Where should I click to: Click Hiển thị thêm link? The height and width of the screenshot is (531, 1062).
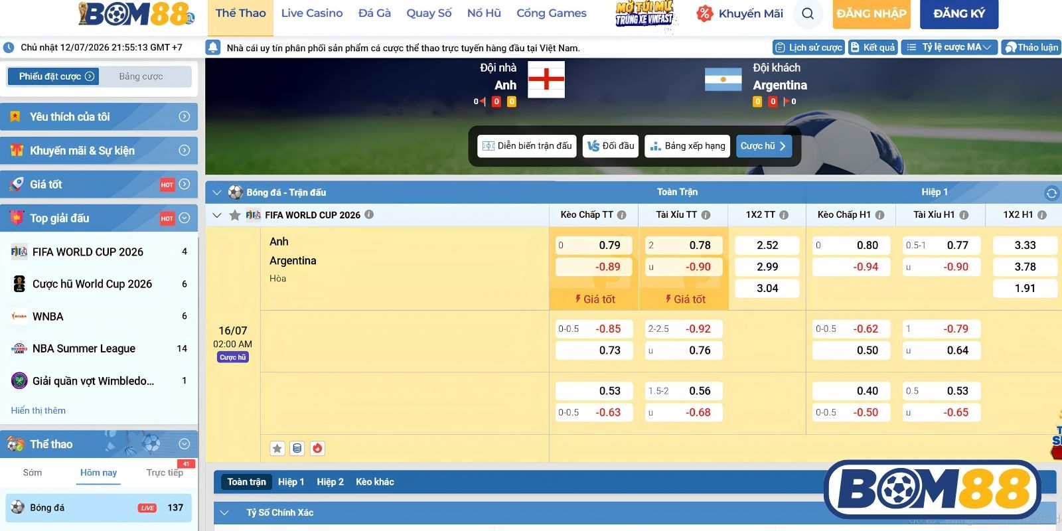[x=38, y=410]
